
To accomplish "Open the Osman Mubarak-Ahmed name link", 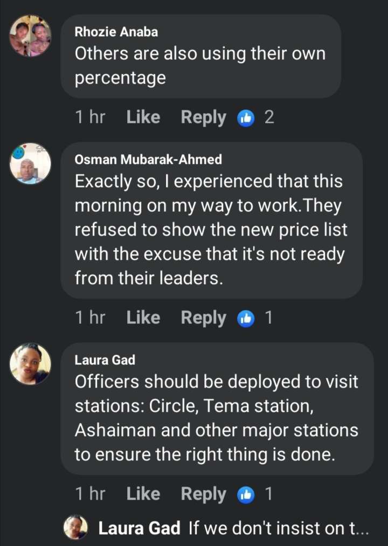I will (148, 160).
